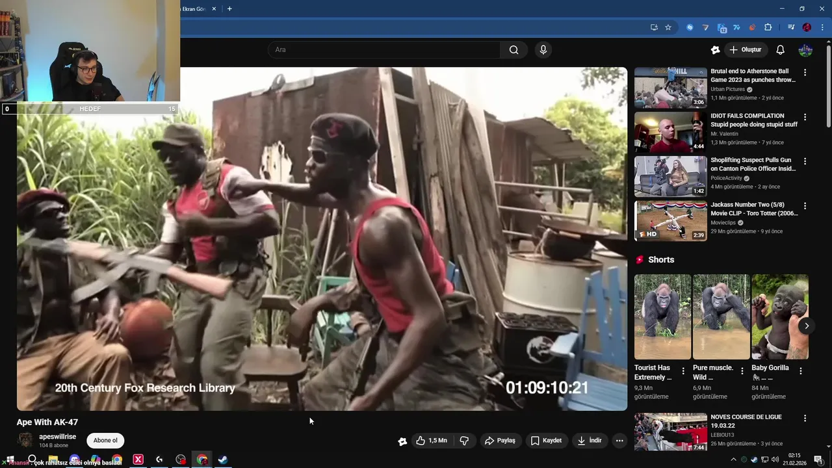Subscribe using the Abone ol button
The width and height of the screenshot is (832, 468).
pyautogui.click(x=105, y=441)
